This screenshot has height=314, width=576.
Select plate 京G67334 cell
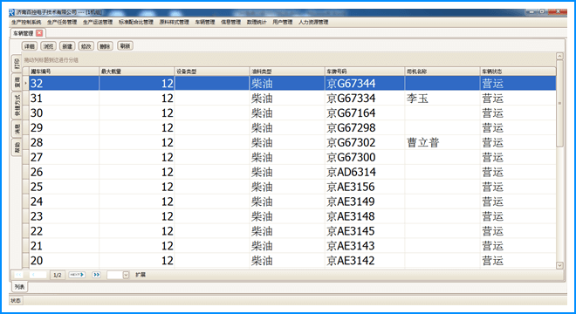tap(365, 98)
